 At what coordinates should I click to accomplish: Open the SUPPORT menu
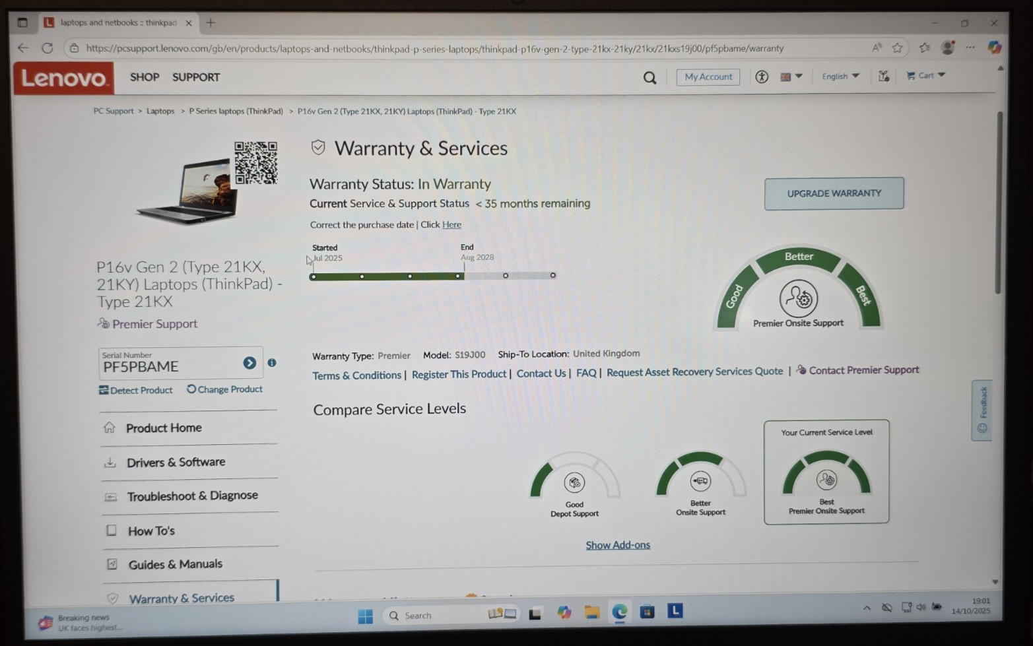(x=196, y=77)
